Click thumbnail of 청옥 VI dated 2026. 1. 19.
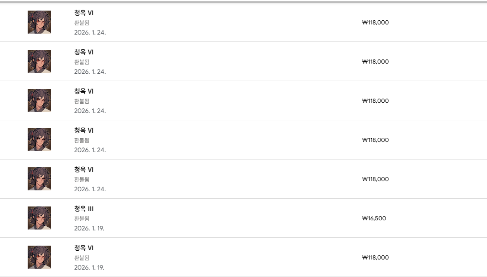487x277 pixels. (39, 257)
